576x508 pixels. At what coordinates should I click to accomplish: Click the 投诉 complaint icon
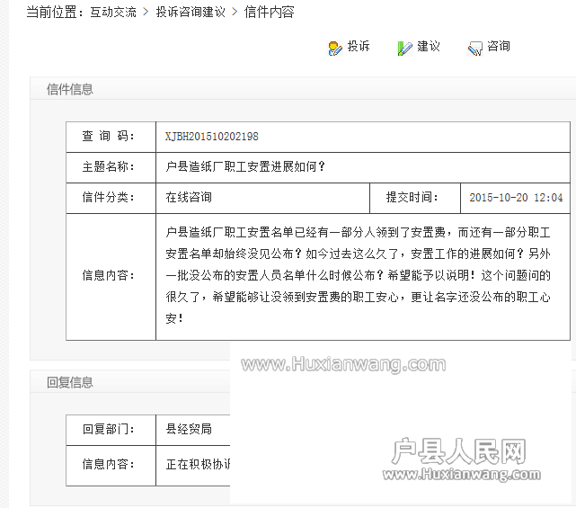[334, 49]
